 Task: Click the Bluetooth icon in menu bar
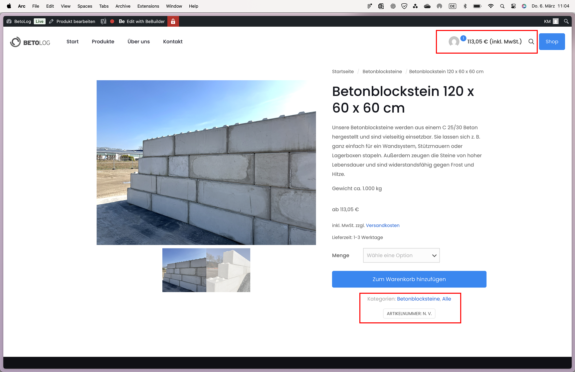(465, 6)
